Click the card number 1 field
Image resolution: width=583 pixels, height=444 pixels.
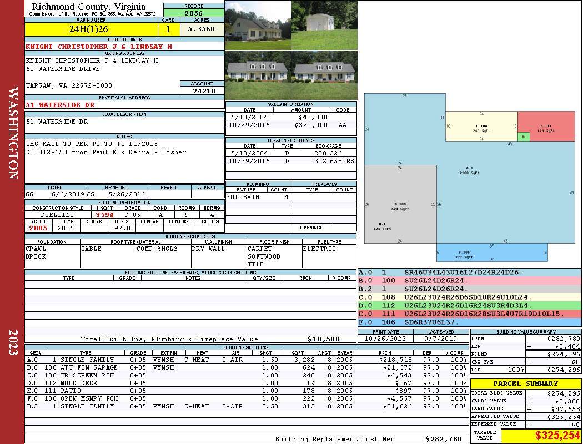168,29
